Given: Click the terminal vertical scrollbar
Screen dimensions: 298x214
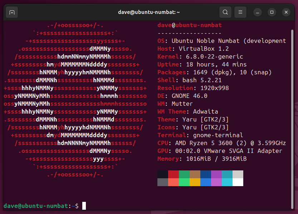Looking at the screenshot, I should point(292,119).
